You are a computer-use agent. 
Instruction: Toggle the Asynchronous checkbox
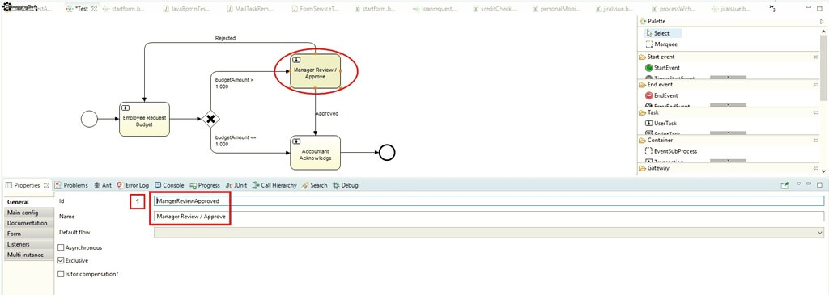[x=61, y=247]
